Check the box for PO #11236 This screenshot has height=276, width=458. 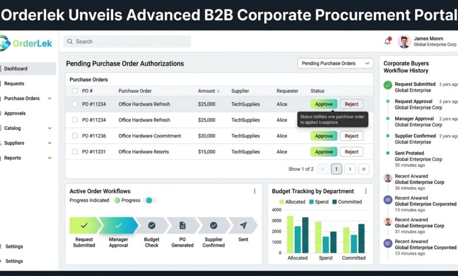(75, 136)
